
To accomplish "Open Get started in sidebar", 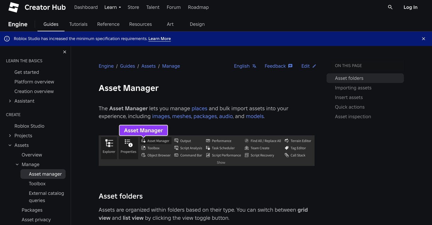I will pos(27,72).
